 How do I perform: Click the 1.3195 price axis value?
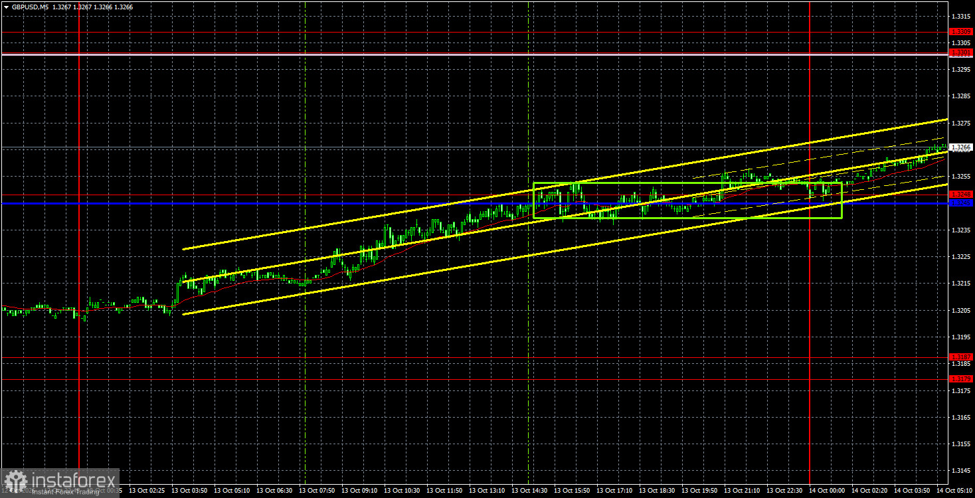pyautogui.click(x=961, y=337)
